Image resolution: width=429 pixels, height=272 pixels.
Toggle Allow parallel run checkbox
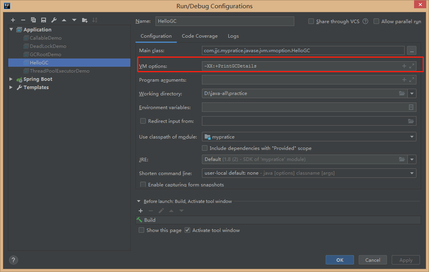click(x=376, y=22)
